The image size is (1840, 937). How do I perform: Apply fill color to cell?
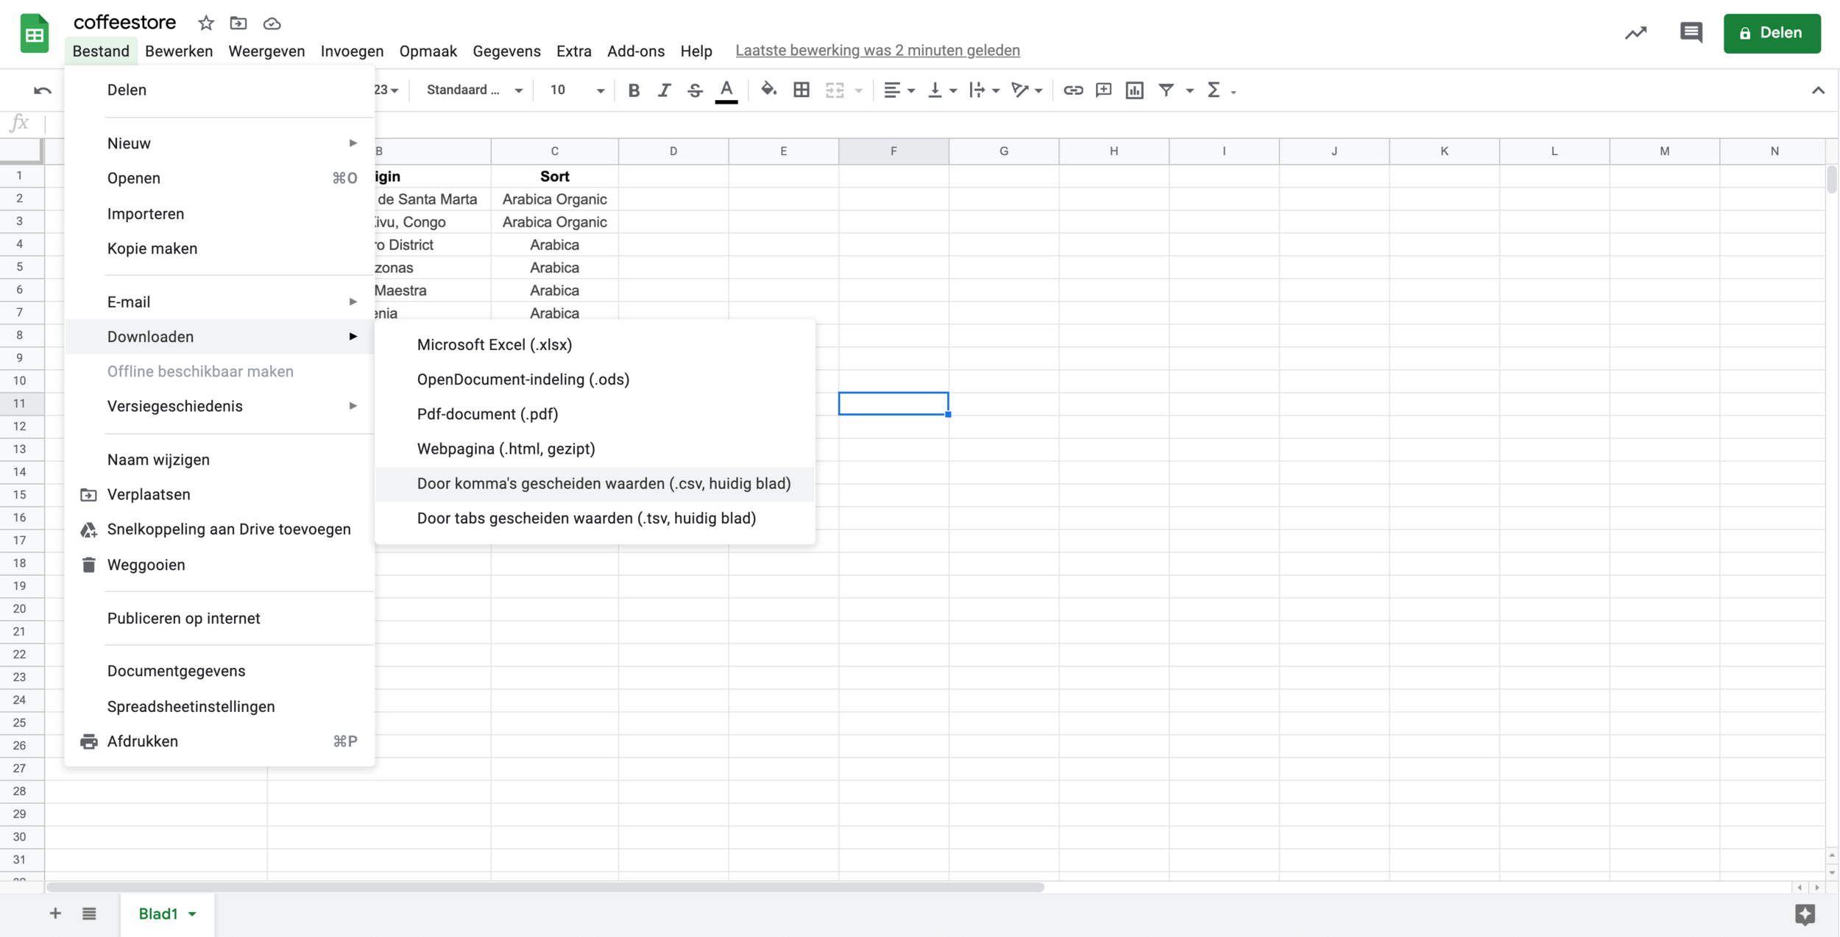pos(768,90)
